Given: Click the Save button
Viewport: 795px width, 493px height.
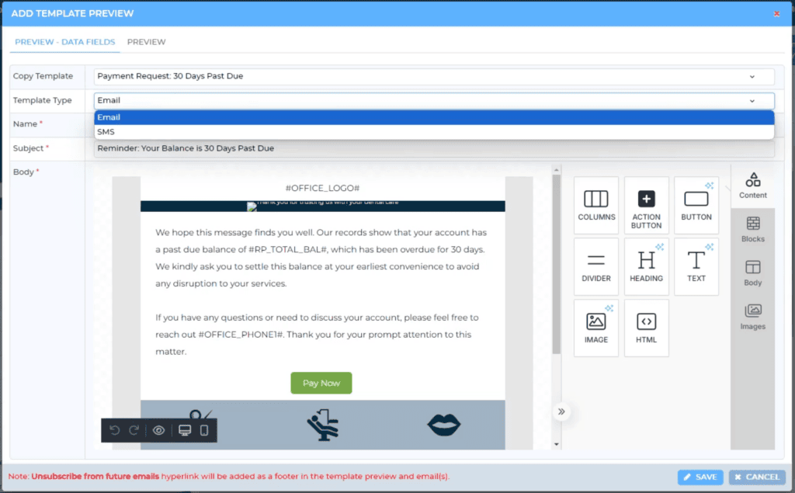Looking at the screenshot, I should coord(700,477).
